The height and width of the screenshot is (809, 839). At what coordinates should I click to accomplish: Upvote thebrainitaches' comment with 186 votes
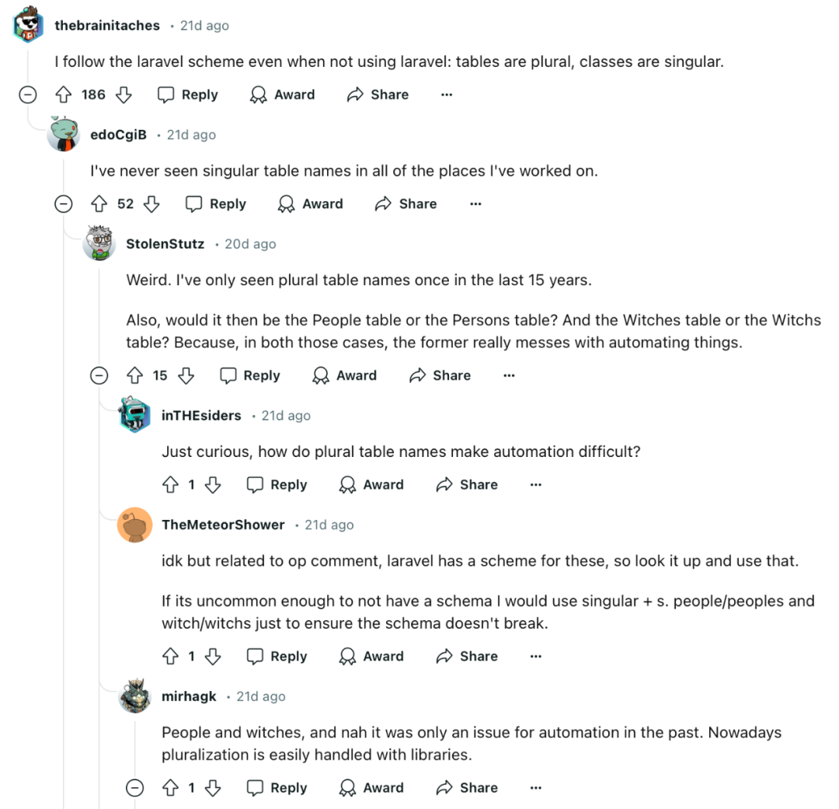click(64, 95)
